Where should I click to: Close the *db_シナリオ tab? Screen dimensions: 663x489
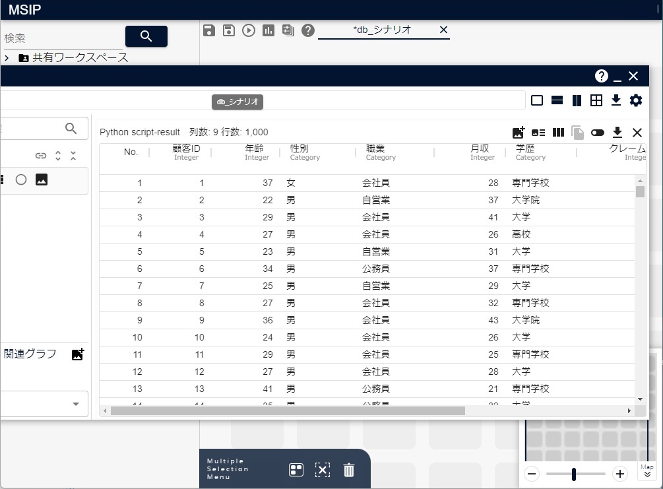(443, 30)
